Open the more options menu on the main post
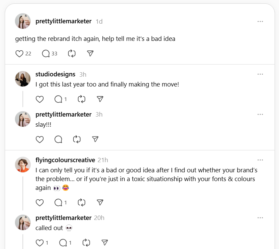 (x=260, y=21)
